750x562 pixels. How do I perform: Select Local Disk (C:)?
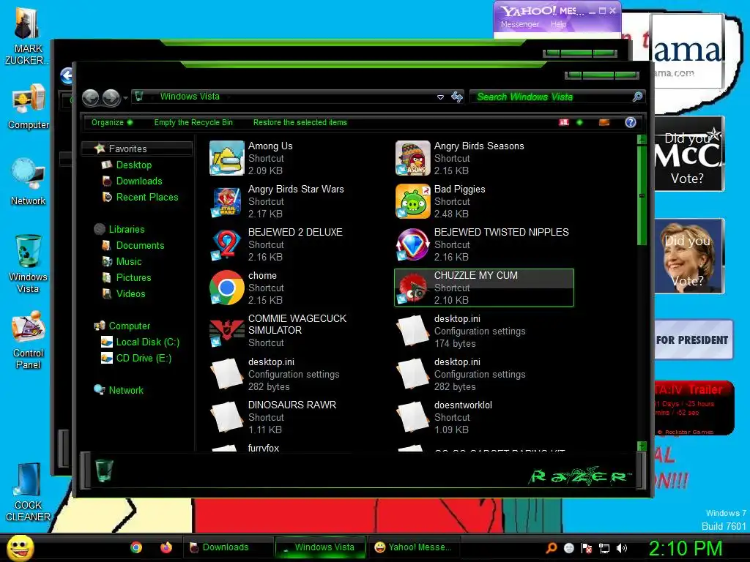pos(147,342)
